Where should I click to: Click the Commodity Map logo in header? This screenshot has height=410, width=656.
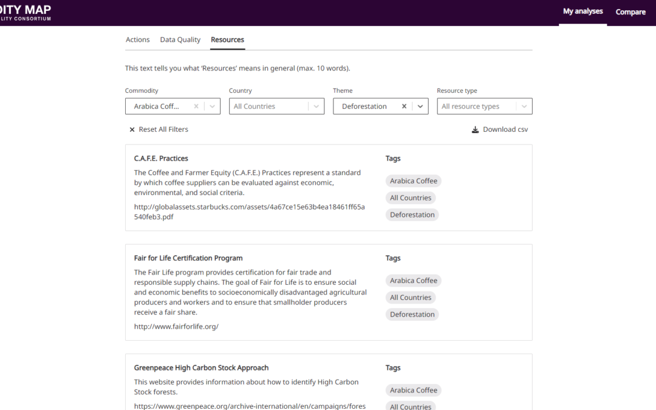(x=26, y=13)
